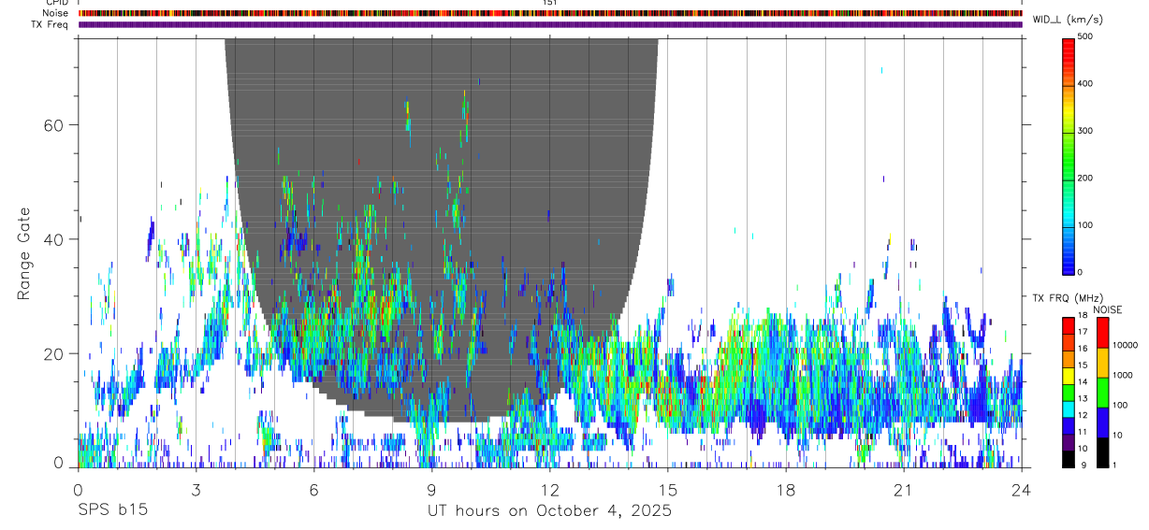
Task: Click the 'TX FRQ (MHz)' colorbar title
Action: coord(1068,298)
